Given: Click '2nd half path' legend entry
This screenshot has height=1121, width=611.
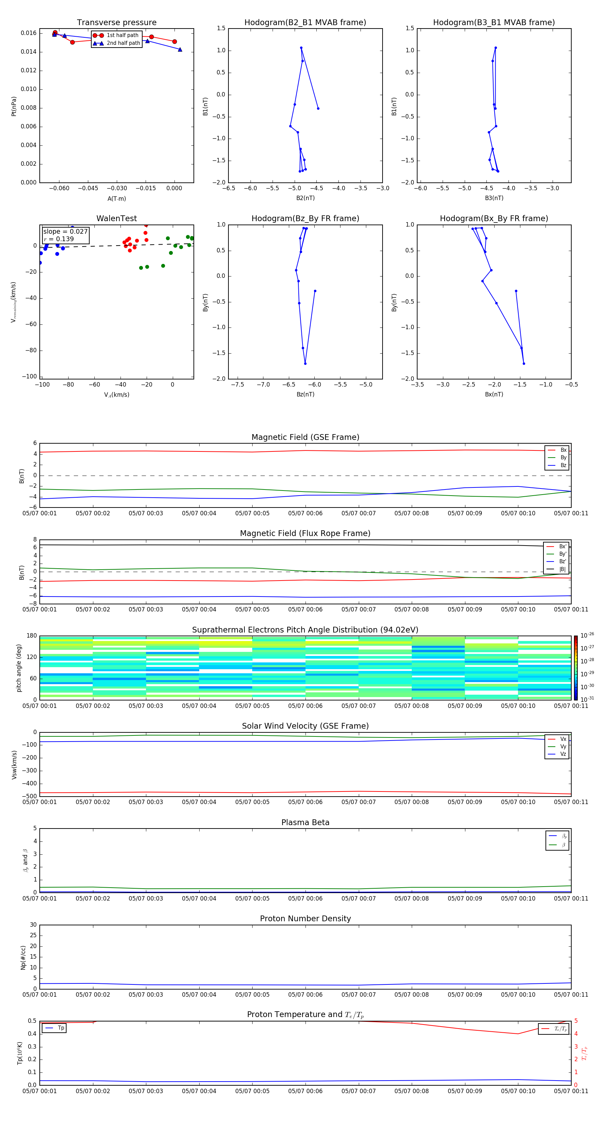Looking at the screenshot, I should (x=116, y=43).
